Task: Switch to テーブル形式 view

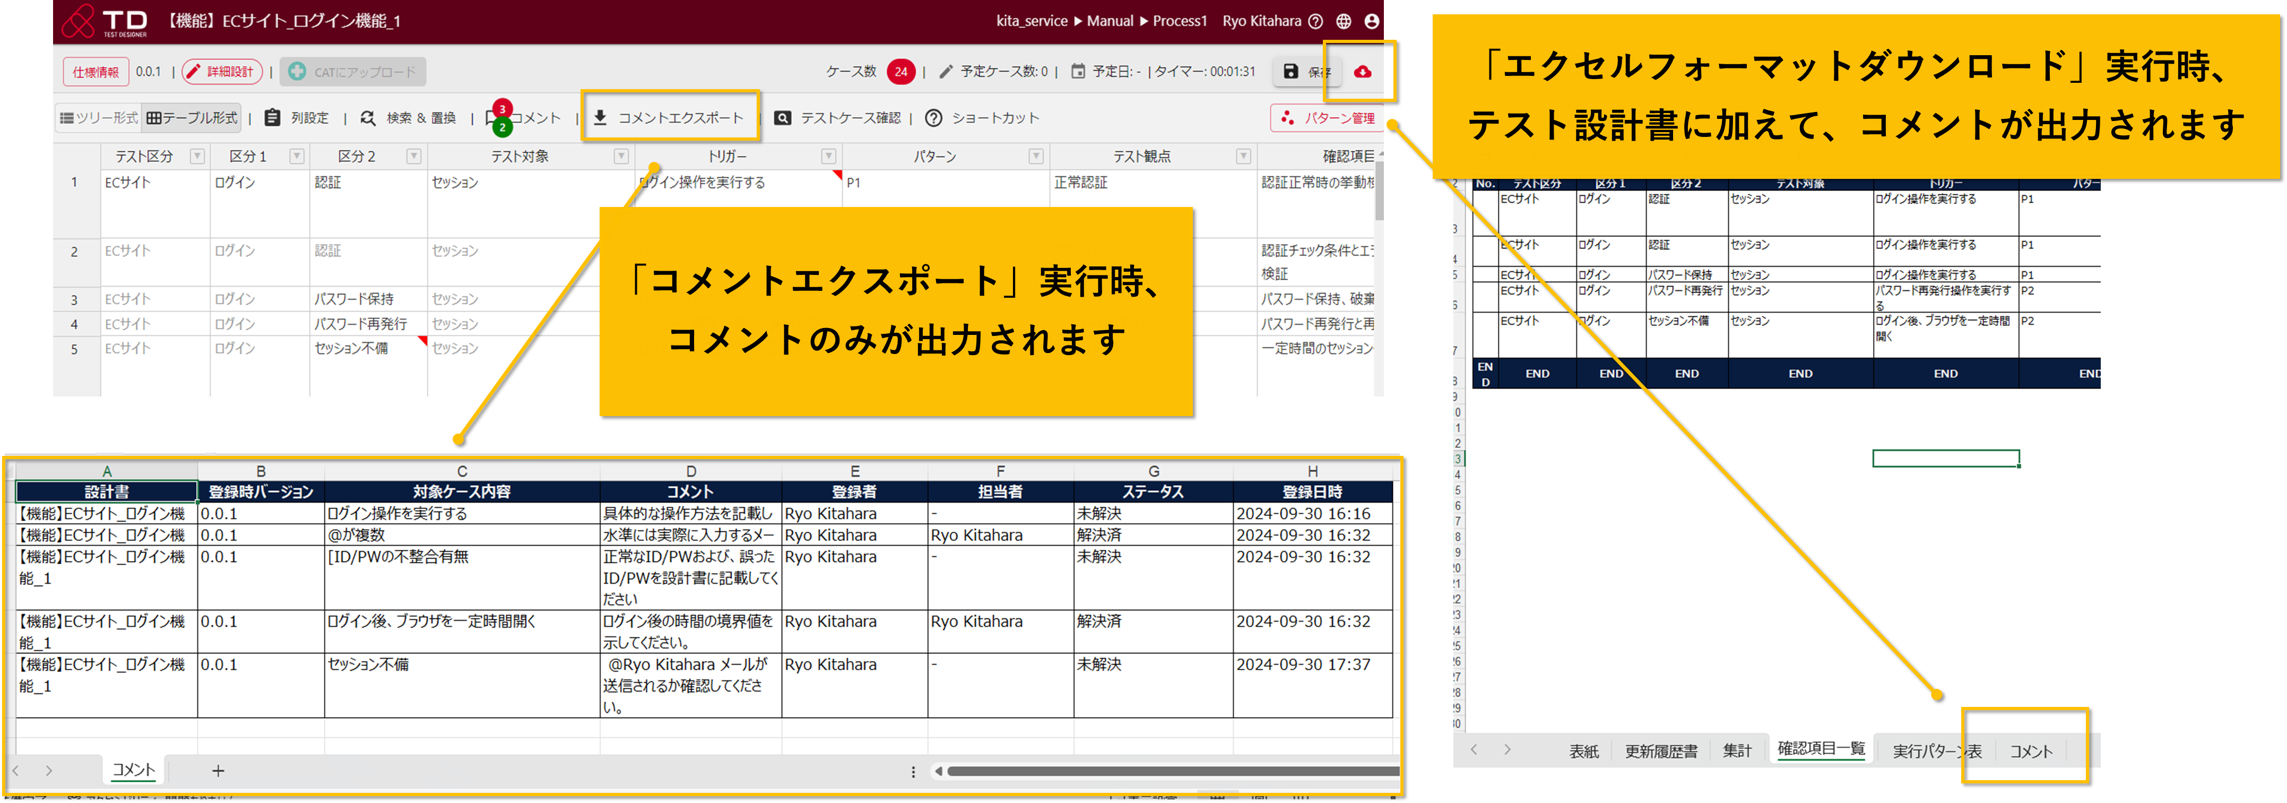Action: click(193, 118)
